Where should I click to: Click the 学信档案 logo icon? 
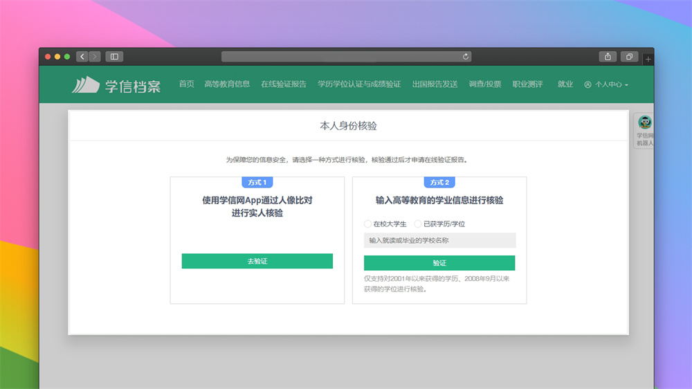[x=85, y=84]
